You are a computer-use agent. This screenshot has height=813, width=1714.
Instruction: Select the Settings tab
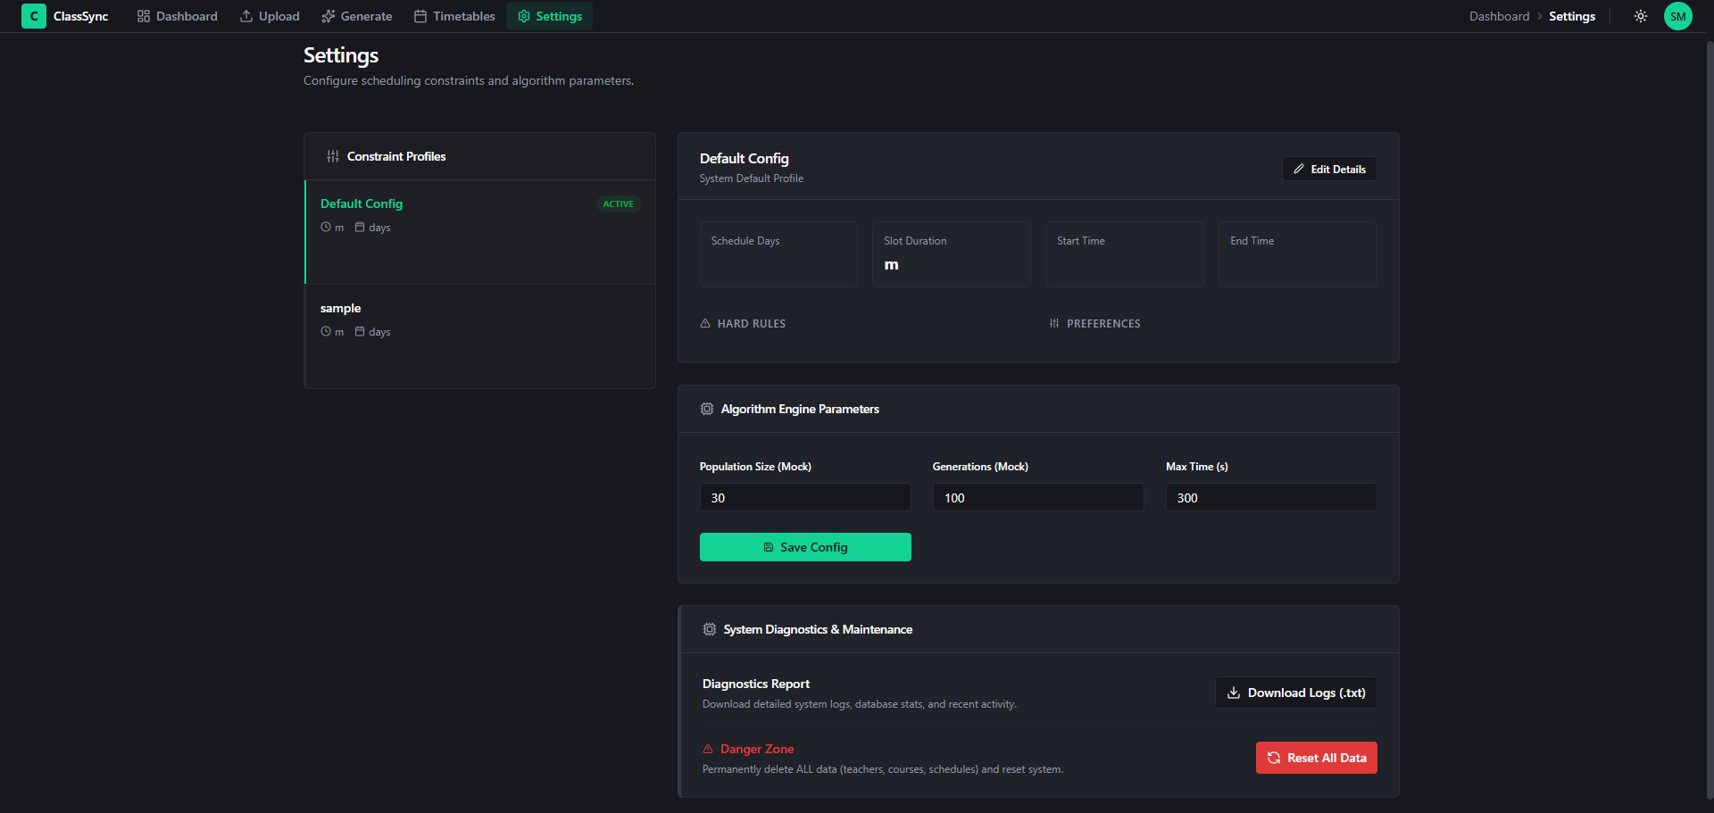pyautogui.click(x=549, y=16)
